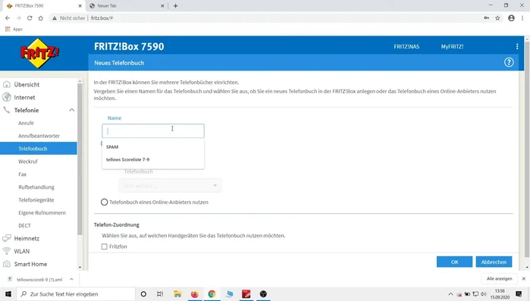Click the Nicht sicher warning icon
This screenshot has height=301, width=530.
pyautogui.click(x=55, y=18)
